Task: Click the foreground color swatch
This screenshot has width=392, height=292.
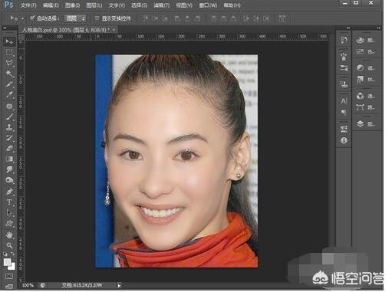Action: (x=8, y=261)
